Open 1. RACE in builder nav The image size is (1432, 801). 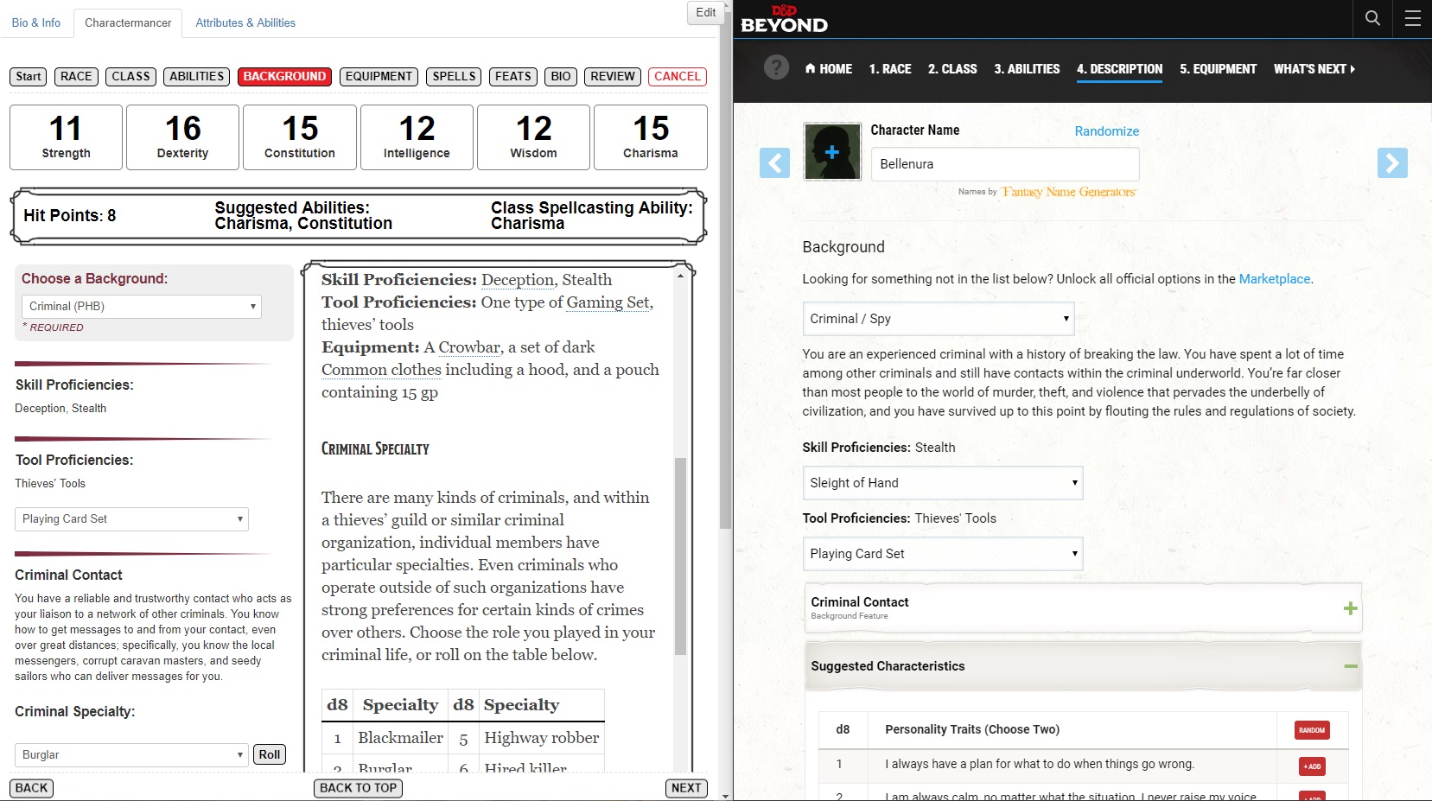coord(890,69)
